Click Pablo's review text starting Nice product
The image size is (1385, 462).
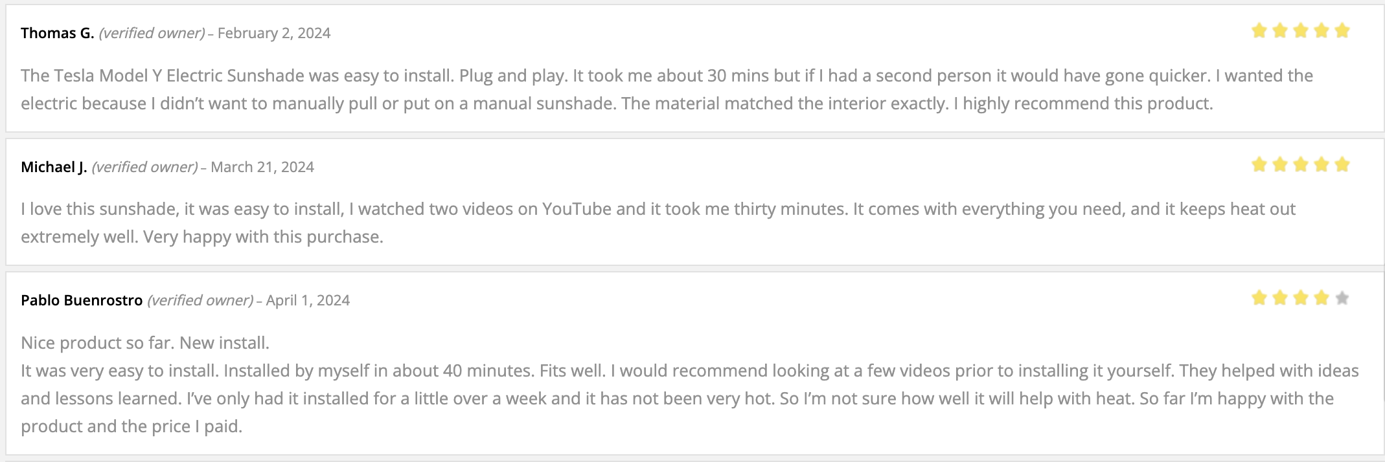point(689,384)
